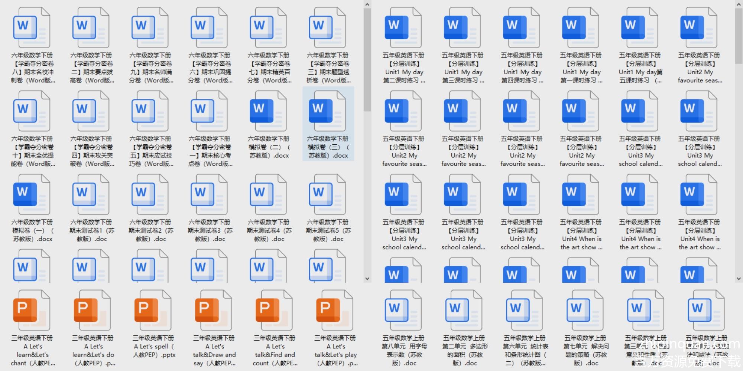Viewport: 743px width, 371px height.
Task: Select the Word icon for 学霸夺分密卷十 期末全优提能卷
Action: click(32, 111)
